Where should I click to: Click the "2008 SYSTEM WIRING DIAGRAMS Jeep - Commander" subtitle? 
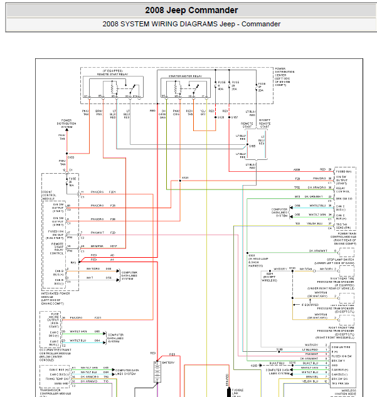tap(191, 24)
